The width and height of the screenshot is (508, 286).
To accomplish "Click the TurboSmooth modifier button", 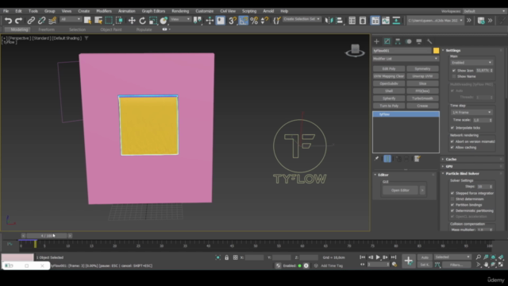I will [x=422, y=99].
